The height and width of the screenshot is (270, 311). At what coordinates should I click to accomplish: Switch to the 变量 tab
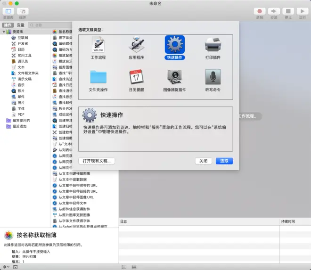(20, 25)
